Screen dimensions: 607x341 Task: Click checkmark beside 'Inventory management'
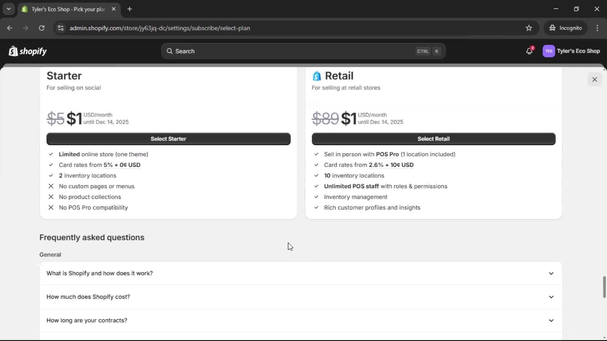tap(316, 197)
